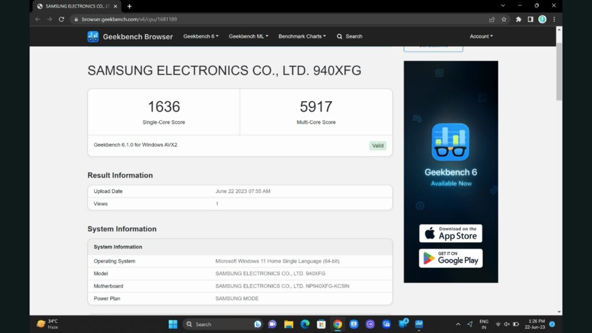Click the Microsoft Windows 11 Home operating system value
This screenshot has height=333, width=592.
pyautogui.click(x=277, y=261)
